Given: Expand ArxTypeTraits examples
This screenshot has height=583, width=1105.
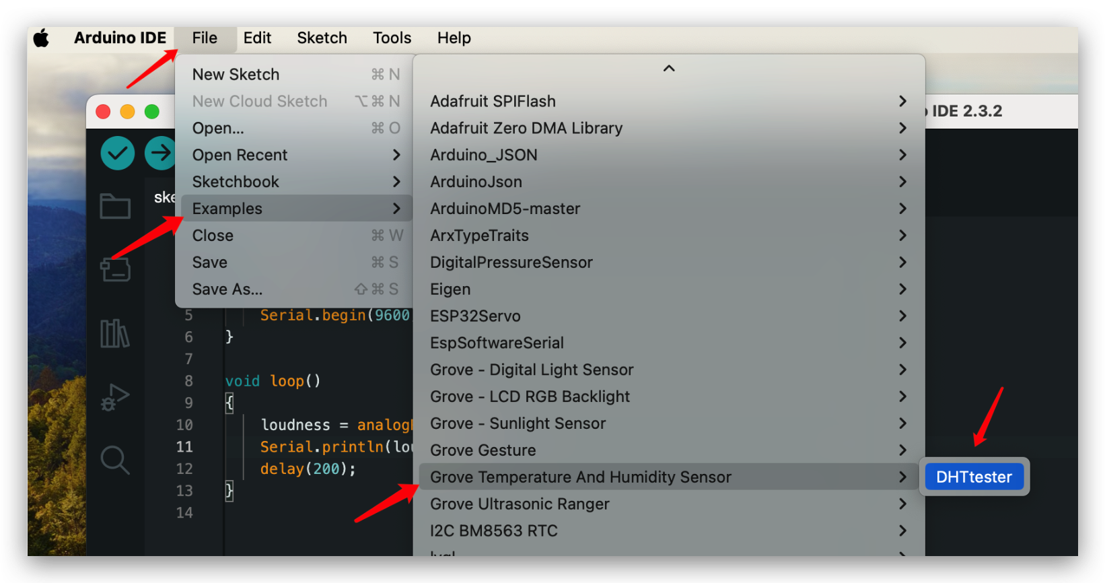Looking at the screenshot, I should click(669, 236).
